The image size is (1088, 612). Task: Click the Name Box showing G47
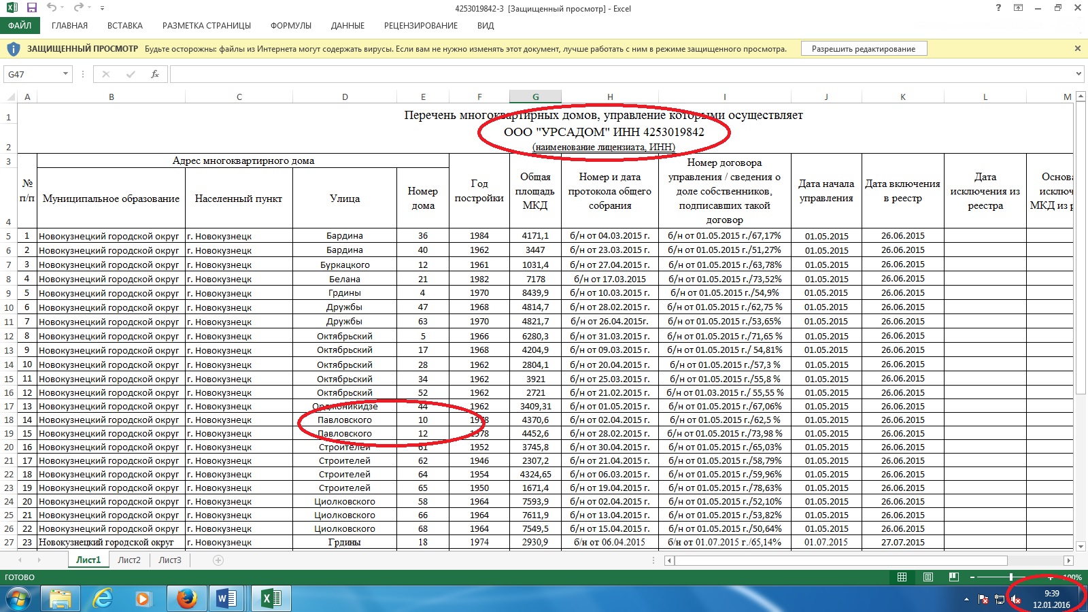click(33, 74)
